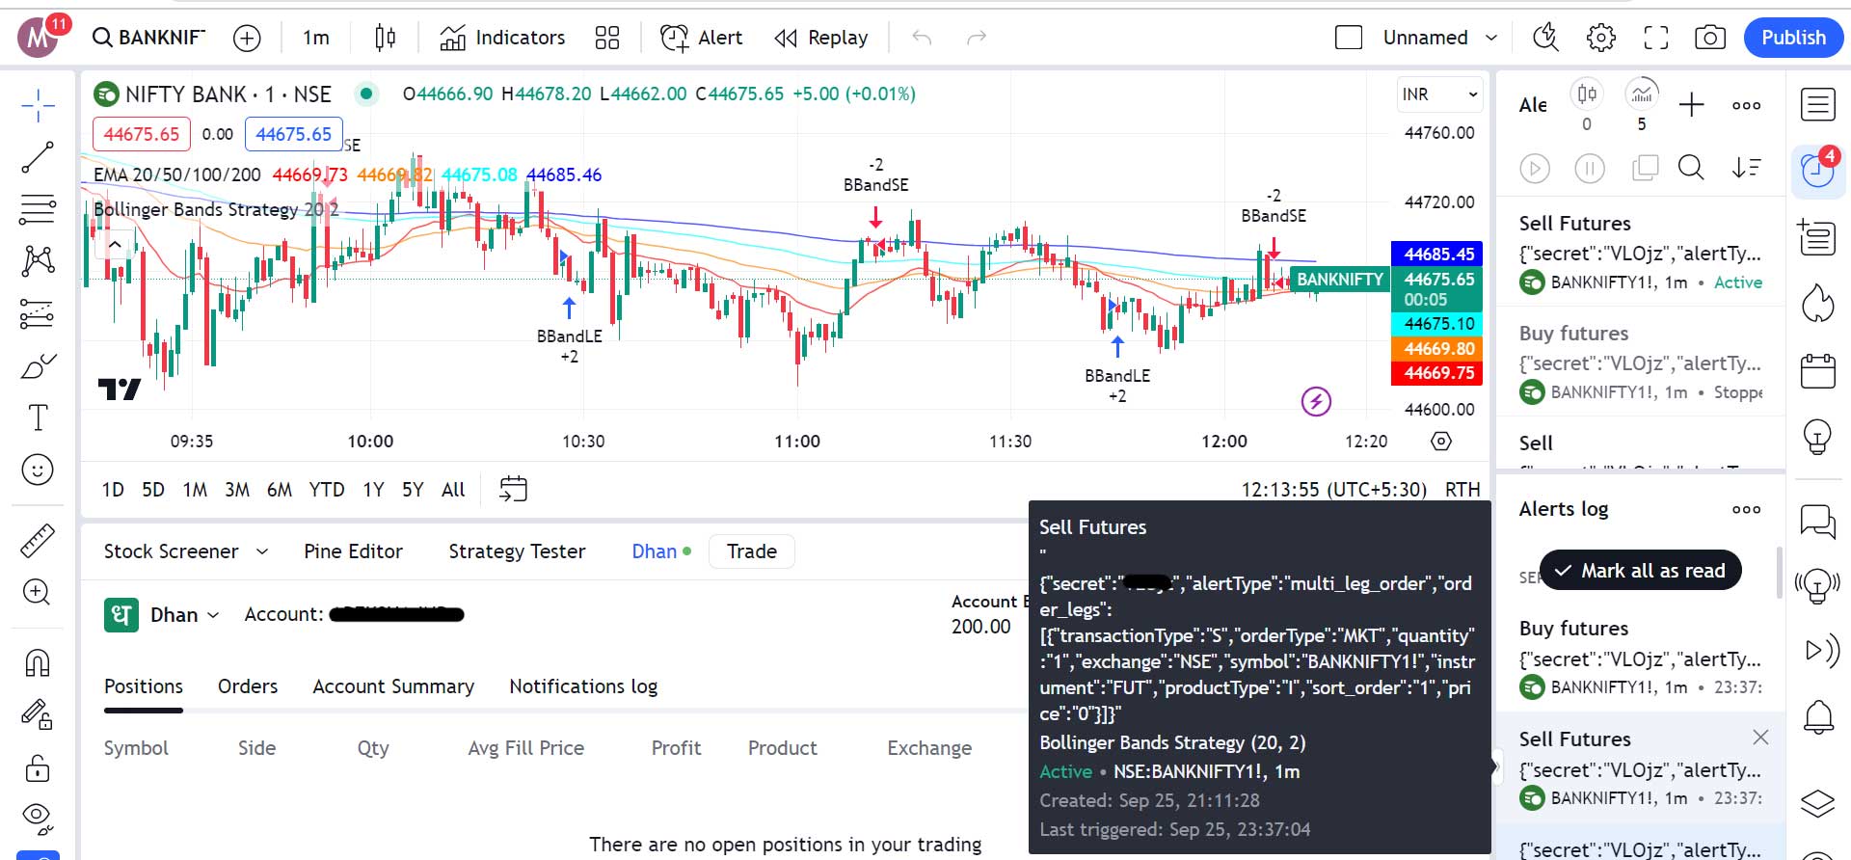
Task: Toggle the RTH session setting
Action: 1462,490
